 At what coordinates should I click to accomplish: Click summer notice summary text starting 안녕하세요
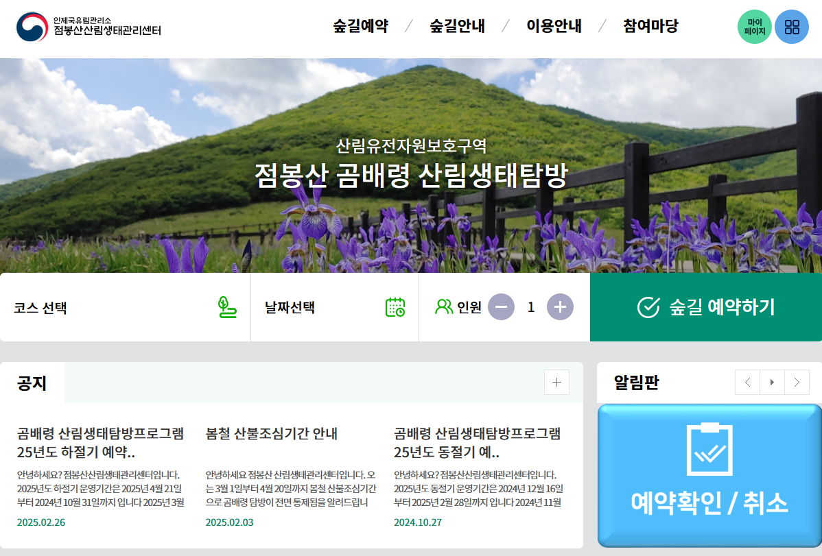point(101,488)
